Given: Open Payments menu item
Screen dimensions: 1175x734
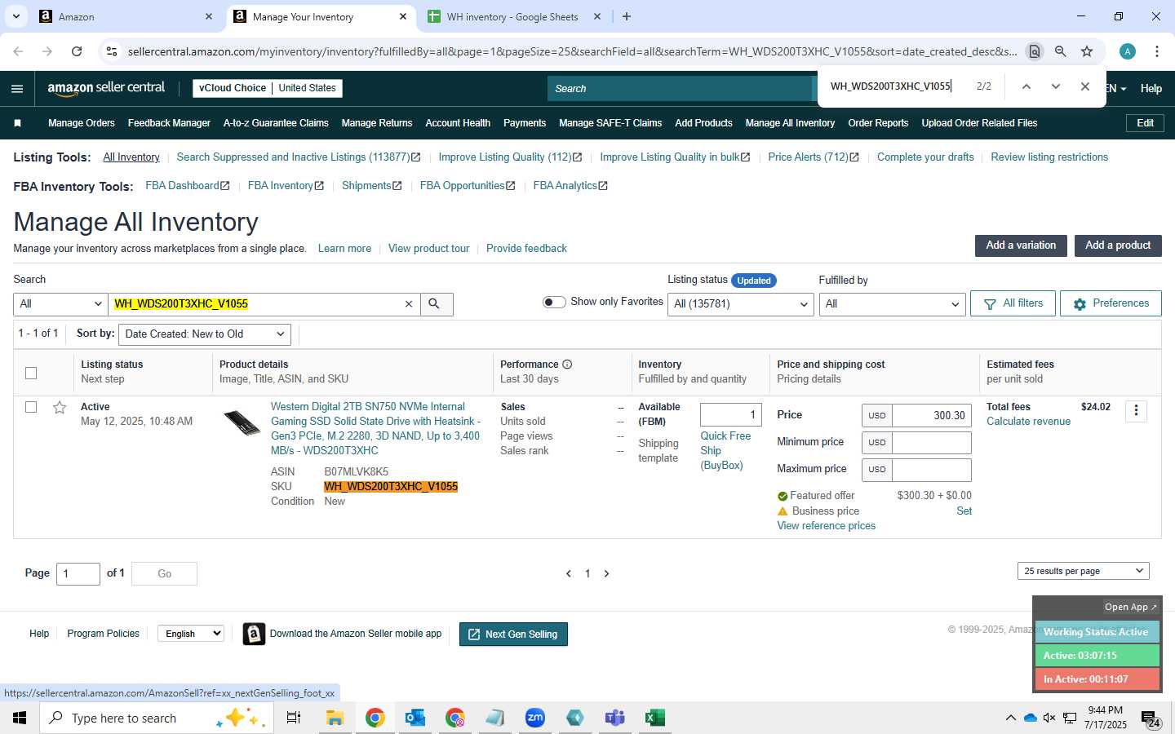Looking at the screenshot, I should click(525, 123).
